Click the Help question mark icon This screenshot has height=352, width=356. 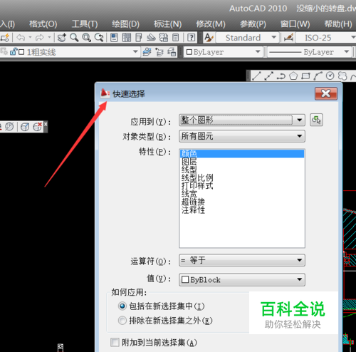192,38
